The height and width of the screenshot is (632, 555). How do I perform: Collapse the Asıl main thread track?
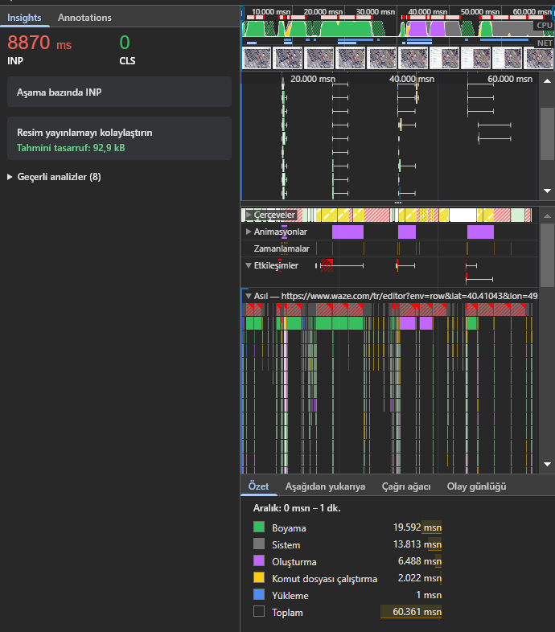(x=249, y=296)
